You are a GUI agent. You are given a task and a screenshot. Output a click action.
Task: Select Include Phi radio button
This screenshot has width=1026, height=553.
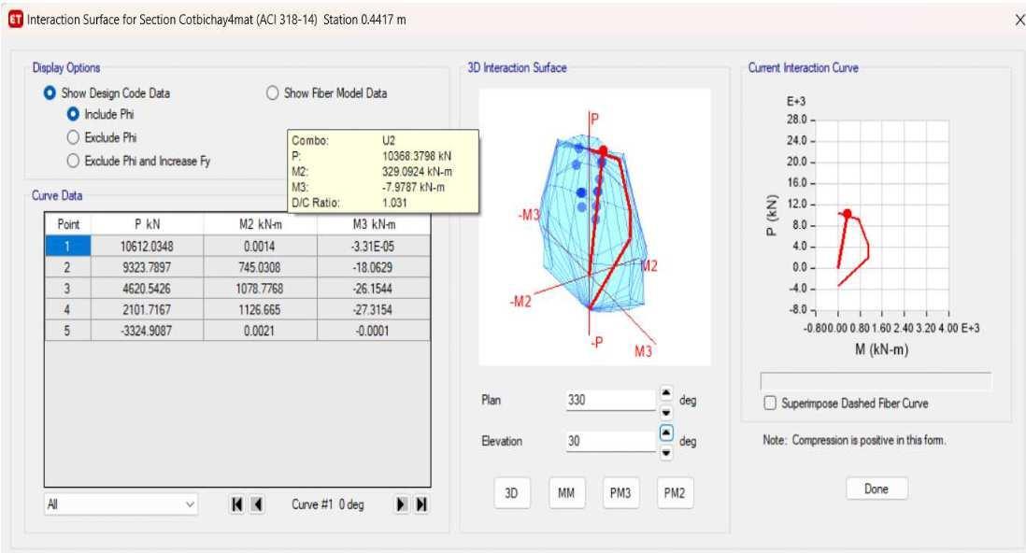[x=73, y=114]
